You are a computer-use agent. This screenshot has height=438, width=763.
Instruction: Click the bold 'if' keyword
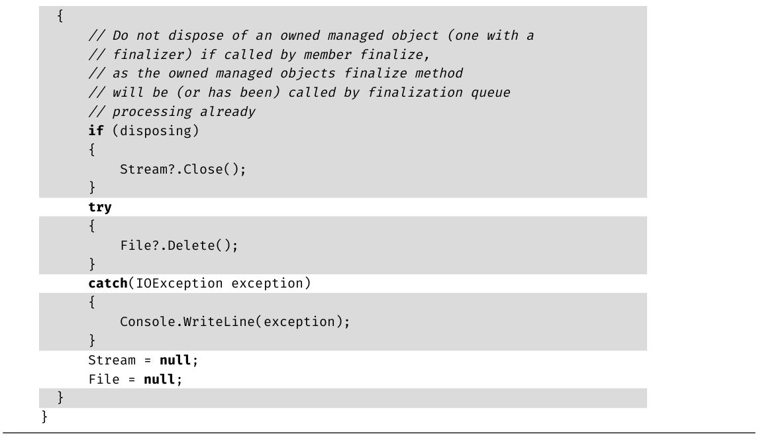click(96, 131)
